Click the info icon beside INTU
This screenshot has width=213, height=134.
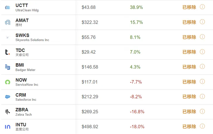[202, 126]
